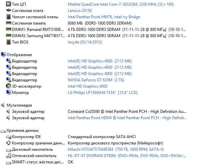The image size is (201, 168).
Task: Click the Контроллер IDE icon
Action: click(x=8, y=137)
